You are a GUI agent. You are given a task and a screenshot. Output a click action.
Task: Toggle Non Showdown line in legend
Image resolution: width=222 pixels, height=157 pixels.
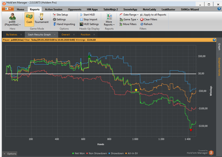coord(96,153)
